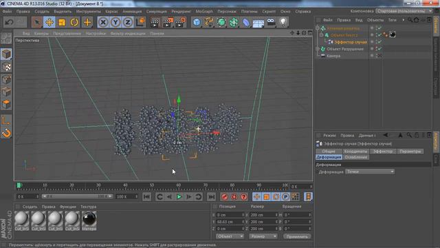The image size is (440, 248).
Task: Toggle the Z axis lock
Action: click(128, 22)
